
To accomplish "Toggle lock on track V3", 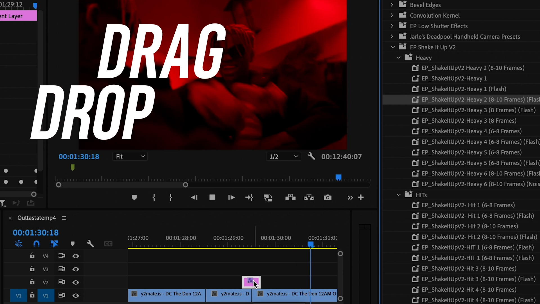I will [32, 269].
